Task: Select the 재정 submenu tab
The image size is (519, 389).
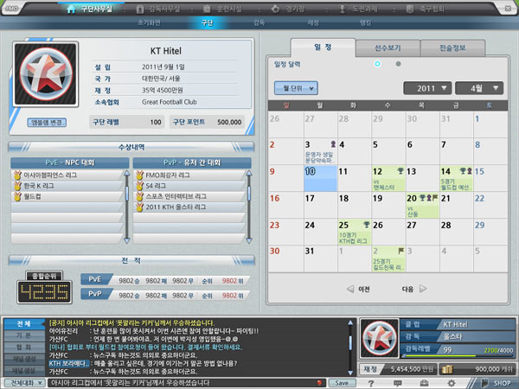Action: click(x=313, y=22)
